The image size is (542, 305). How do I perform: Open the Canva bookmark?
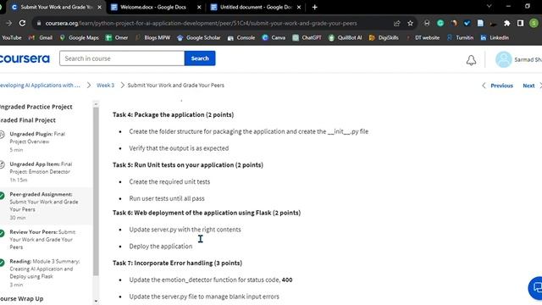pos(274,37)
